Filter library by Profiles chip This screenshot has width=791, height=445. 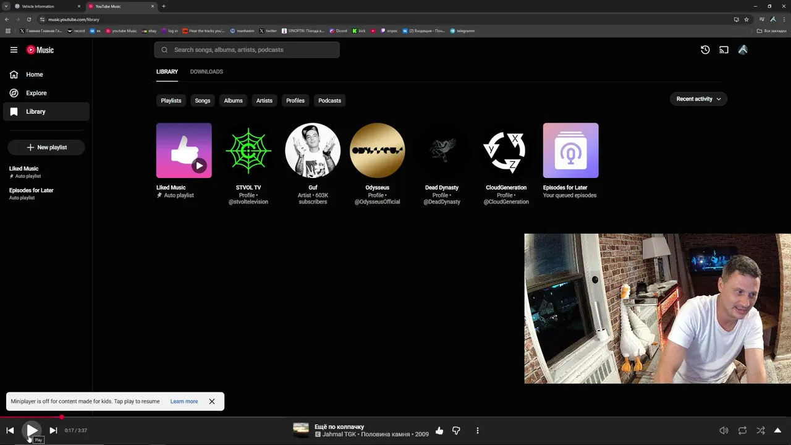(295, 101)
